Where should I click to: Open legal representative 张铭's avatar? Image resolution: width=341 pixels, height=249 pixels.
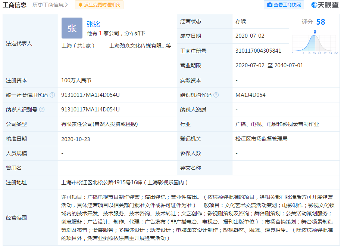point(72,28)
